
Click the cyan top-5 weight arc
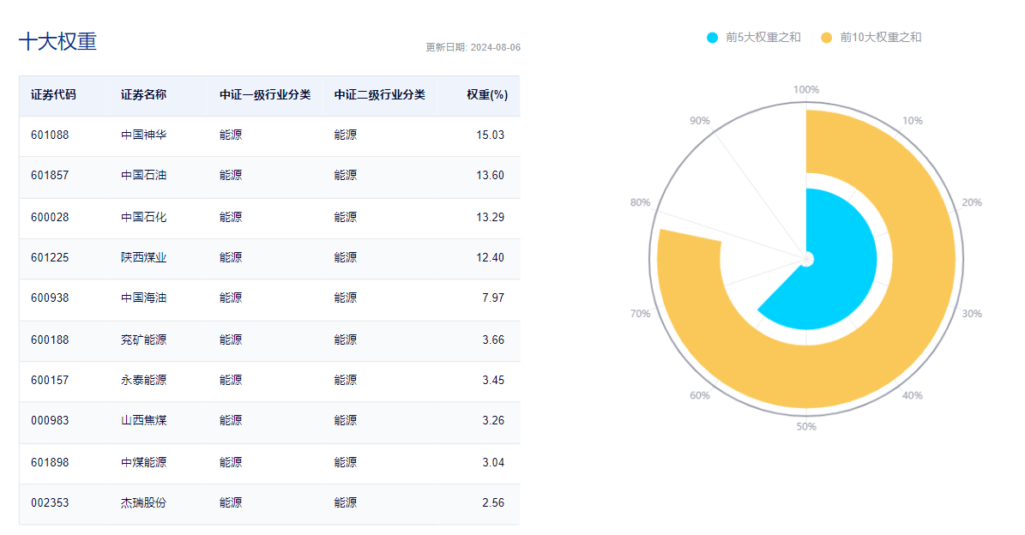pos(845,257)
